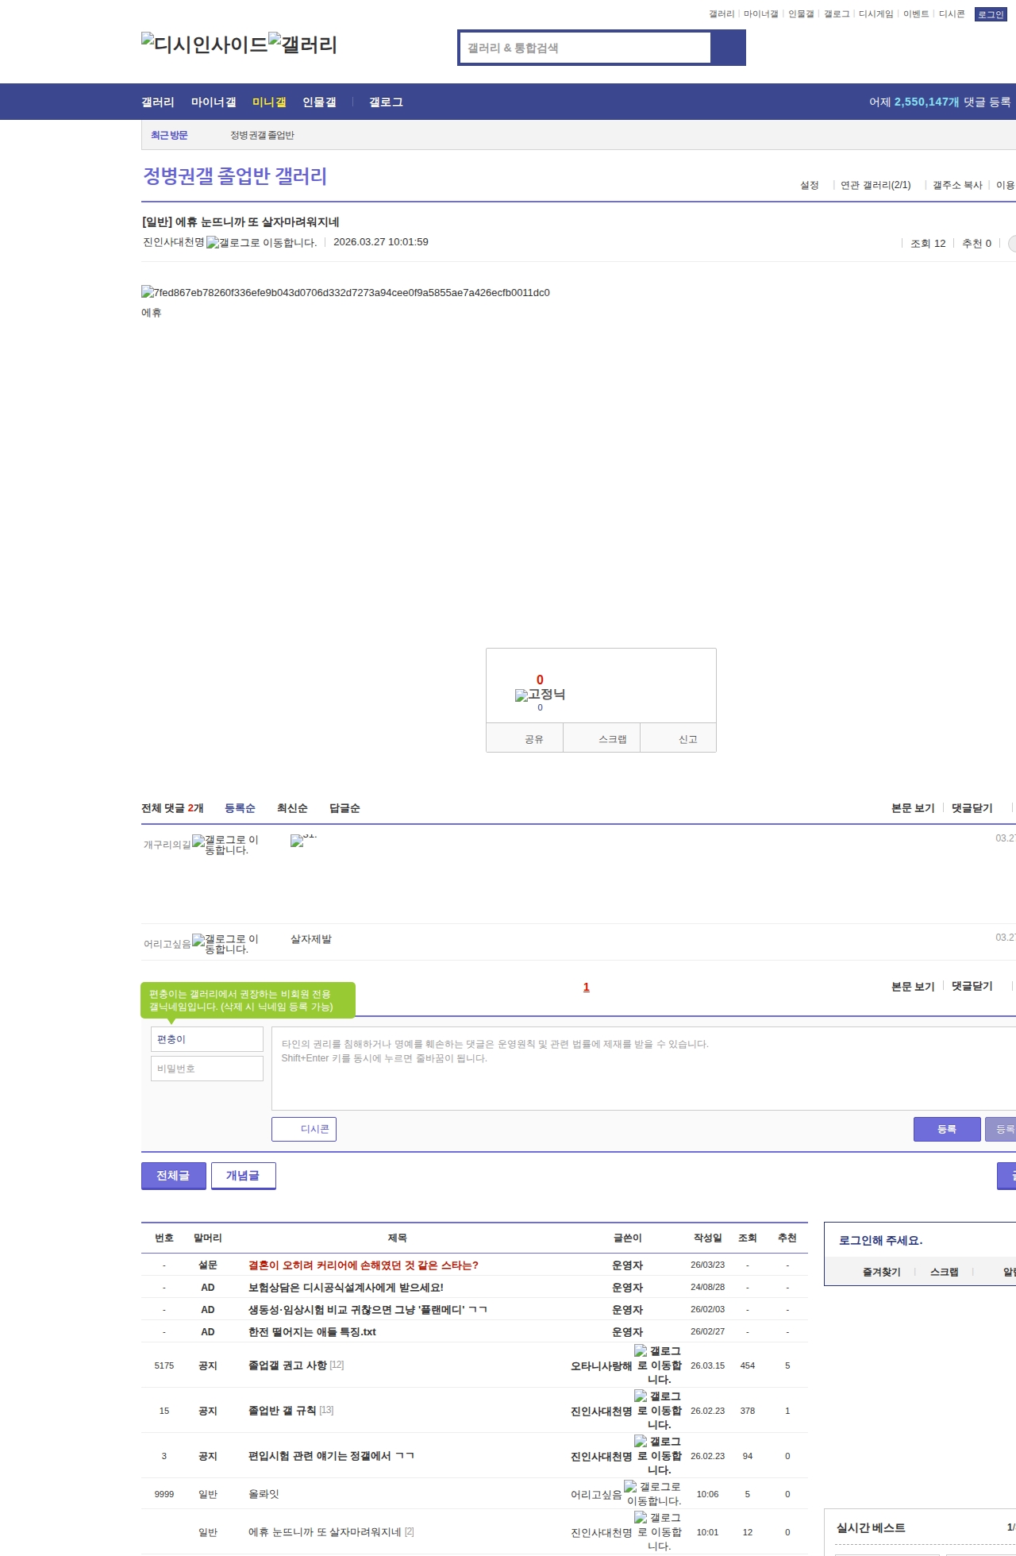Submit comment with the 등록 button
Viewport: 1016px width, 1556px height.
(947, 1129)
